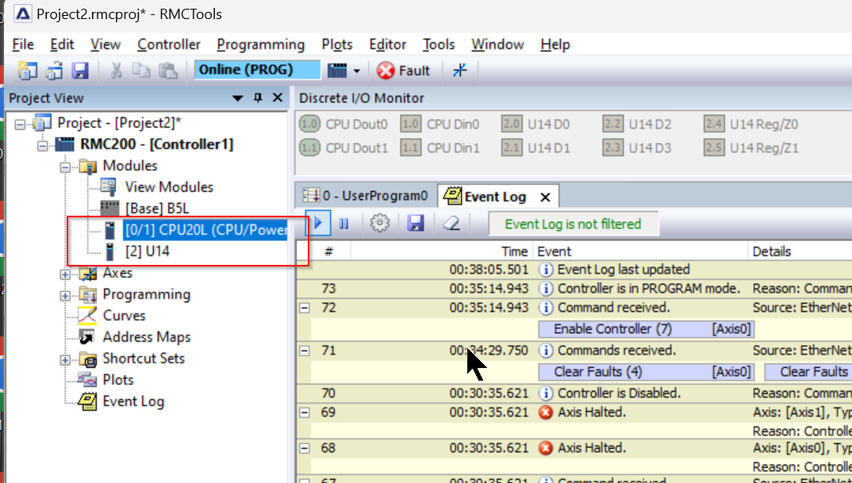Collapse event log entry 72
852x483 pixels.
click(x=305, y=308)
